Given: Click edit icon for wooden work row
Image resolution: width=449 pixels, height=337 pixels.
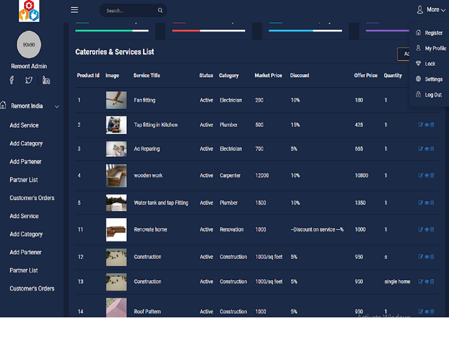Looking at the screenshot, I should (421, 175).
